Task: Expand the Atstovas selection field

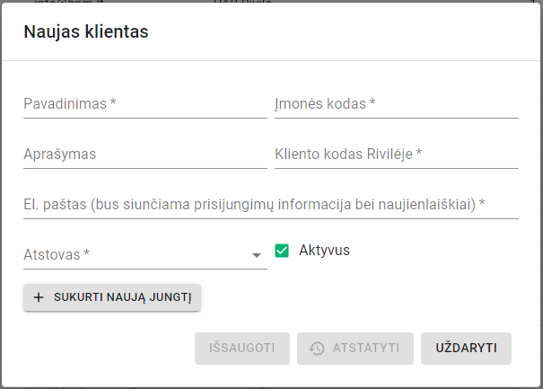Action: click(144, 255)
